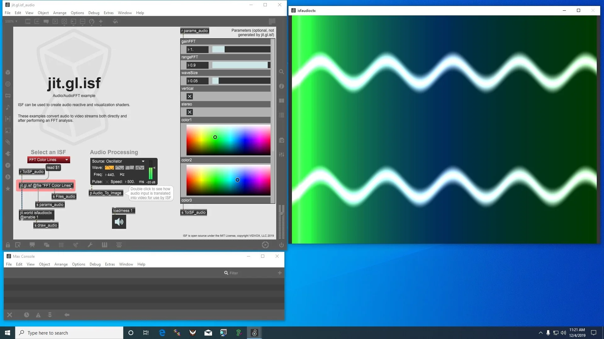Select the sine wave shape
Viewport: 604px width, 339px height.
[x=109, y=168]
